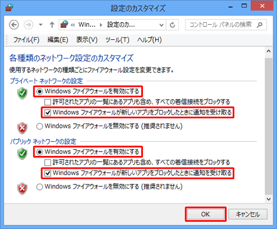The height and width of the screenshot is (229, 277).
Task: Click the search magnifier icon
Action: (260, 25)
